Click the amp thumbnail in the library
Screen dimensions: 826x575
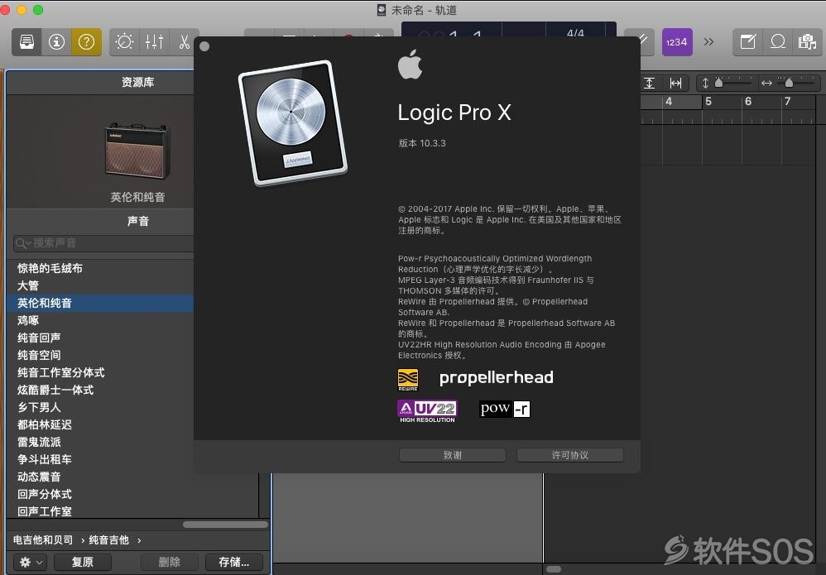tap(137, 151)
